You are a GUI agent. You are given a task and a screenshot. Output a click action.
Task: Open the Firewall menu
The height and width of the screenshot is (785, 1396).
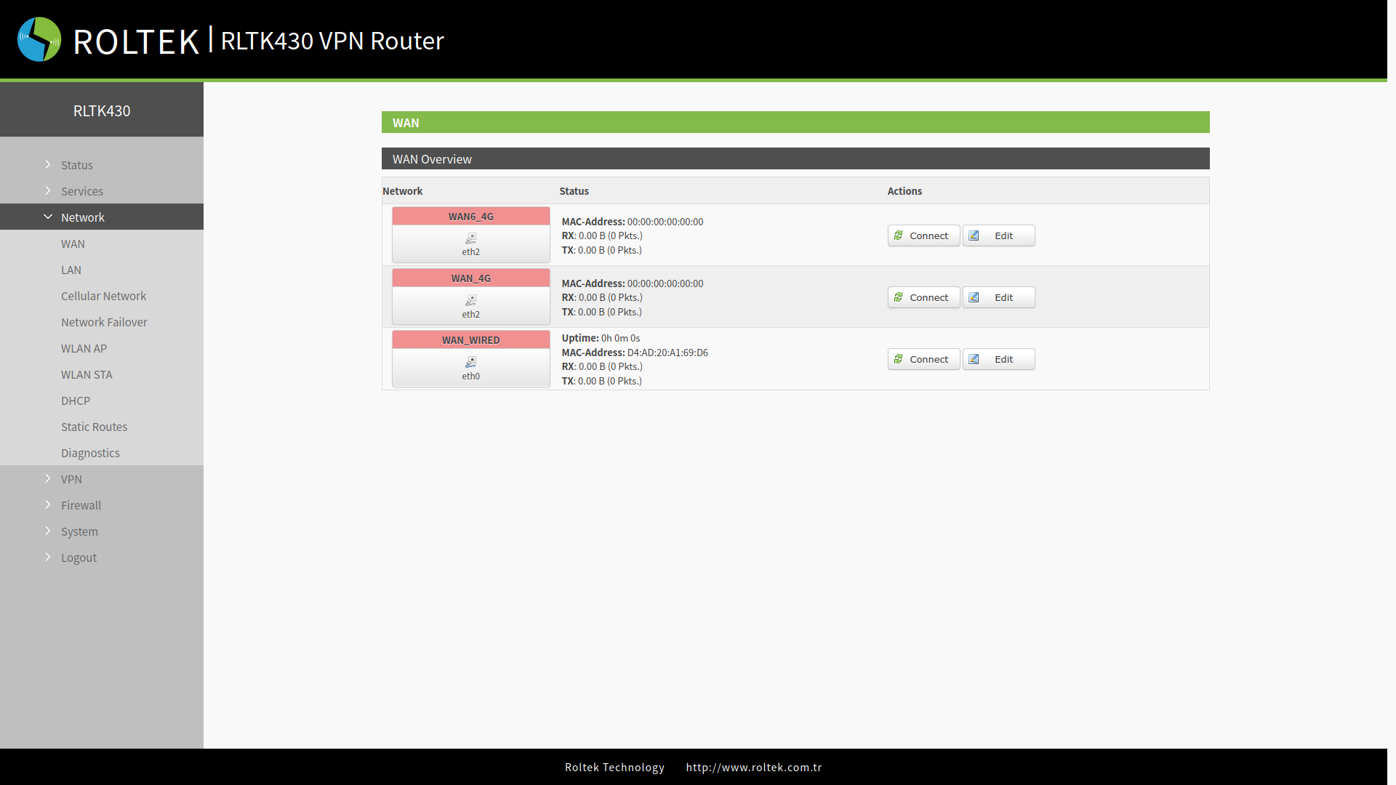click(x=81, y=505)
